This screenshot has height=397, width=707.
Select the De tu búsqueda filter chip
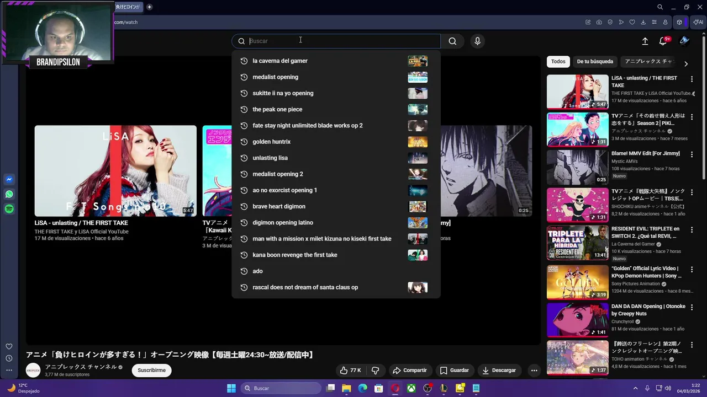pos(595,62)
